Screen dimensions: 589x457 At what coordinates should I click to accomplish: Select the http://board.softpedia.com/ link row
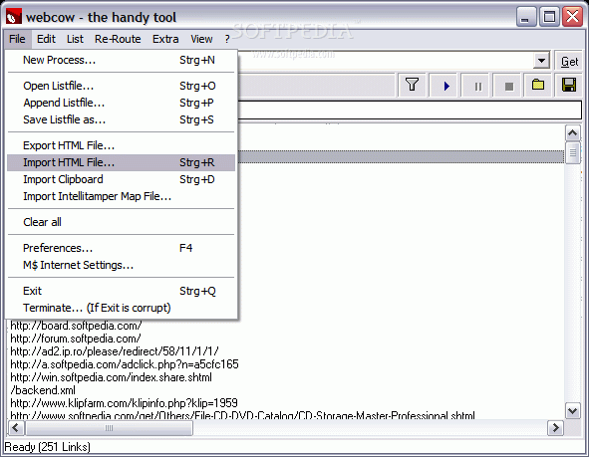(76, 326)
